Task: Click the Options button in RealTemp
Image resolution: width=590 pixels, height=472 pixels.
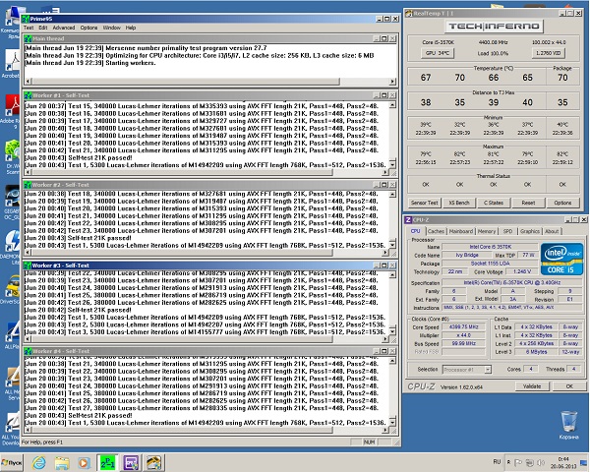Action: coord(562,203)
